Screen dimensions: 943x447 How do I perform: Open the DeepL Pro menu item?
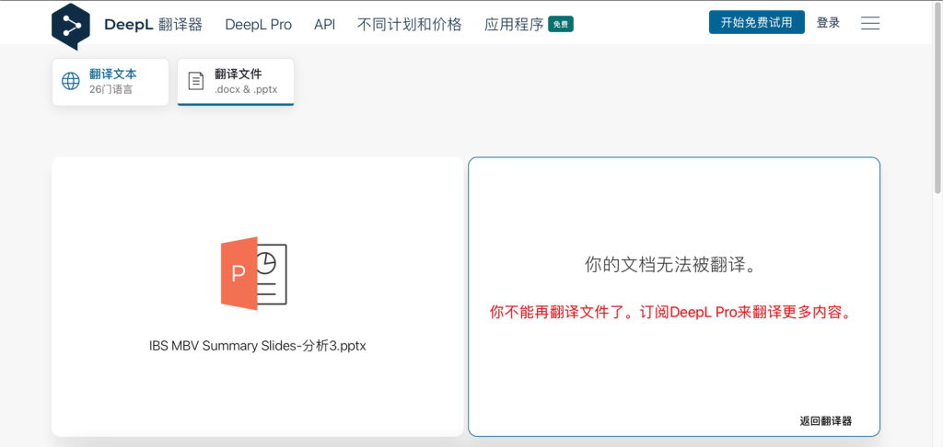point(259,25)
